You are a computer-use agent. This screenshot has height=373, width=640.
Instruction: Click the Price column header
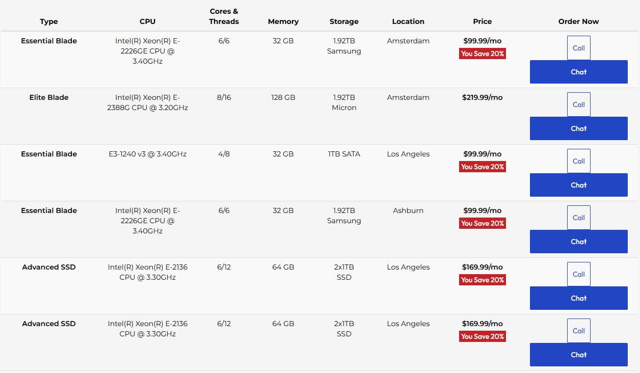482,21
